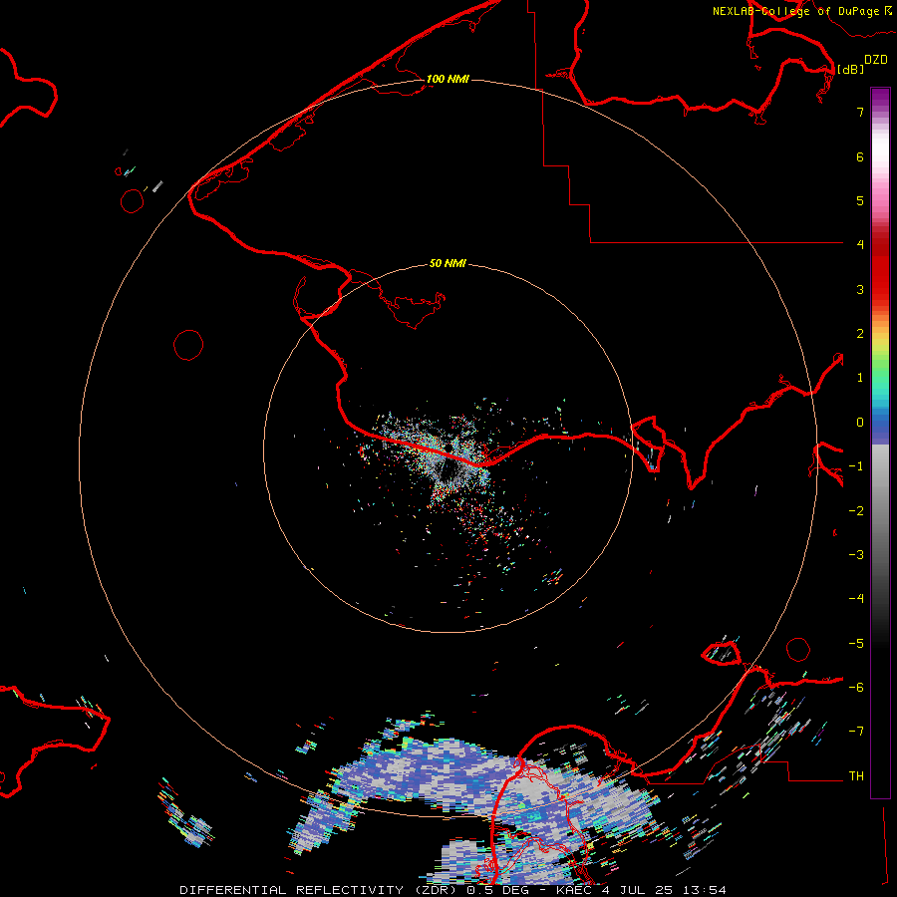
Task: Click the blue 0 dB band of color bar
Action: coord(880,424)
